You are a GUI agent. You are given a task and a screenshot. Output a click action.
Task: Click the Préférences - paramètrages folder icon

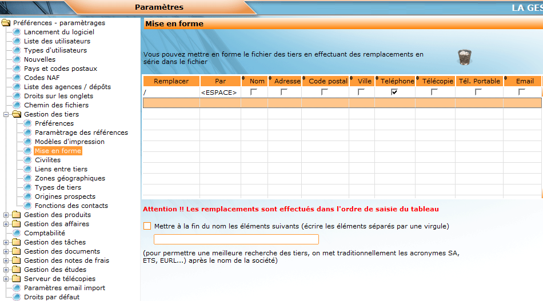(x=6, y=23)
